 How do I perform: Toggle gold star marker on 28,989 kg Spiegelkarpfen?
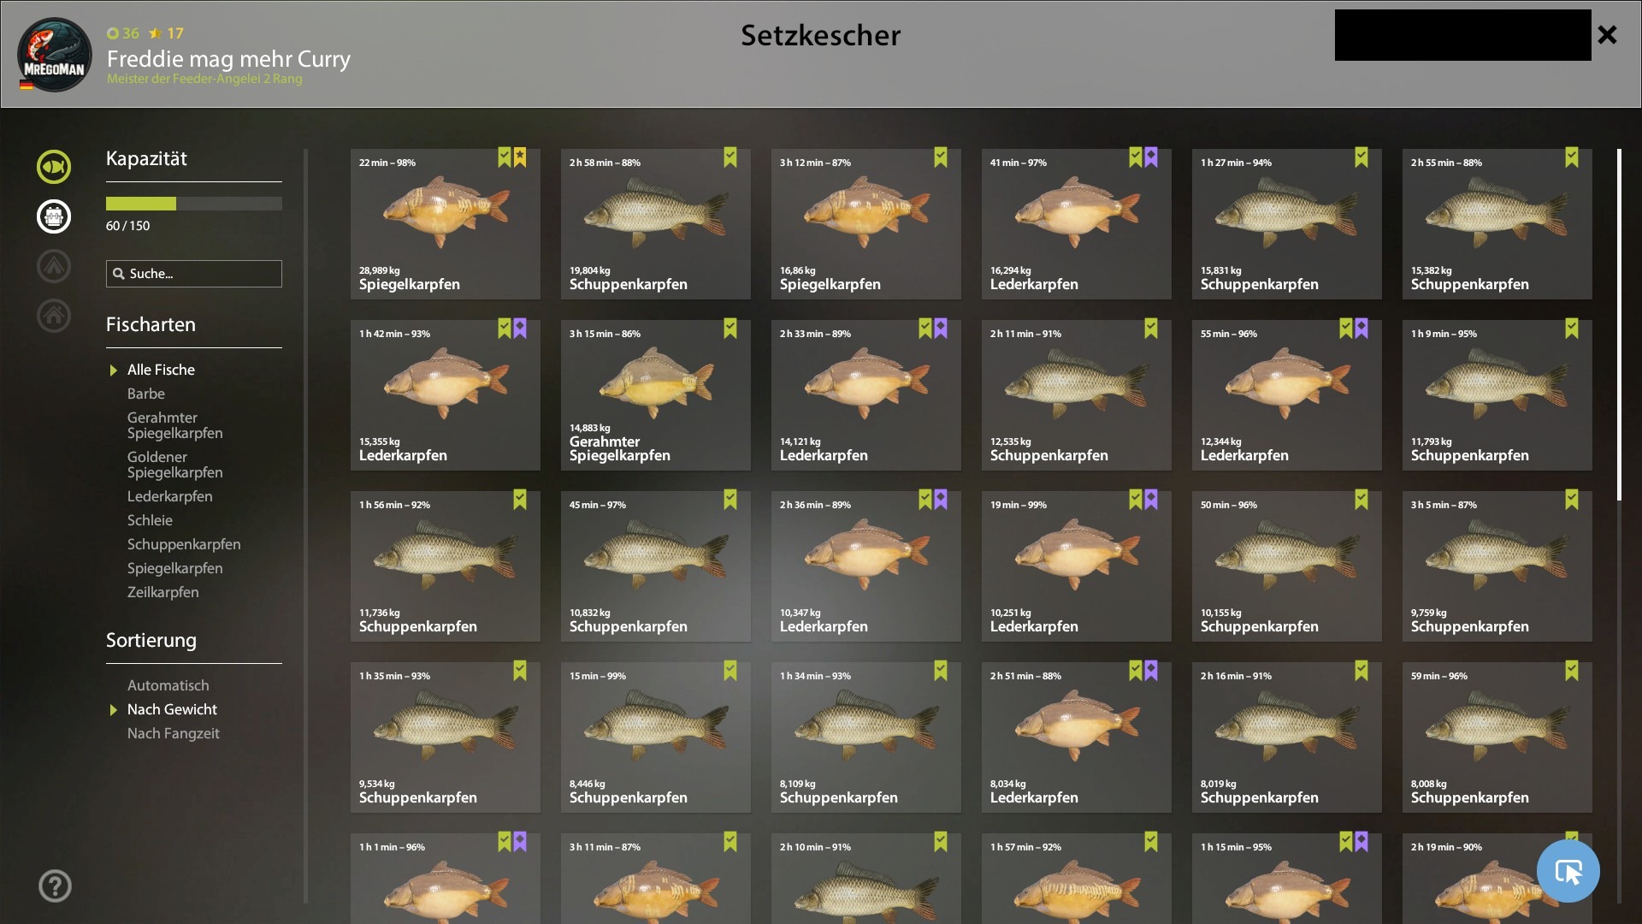click(520, 157)
